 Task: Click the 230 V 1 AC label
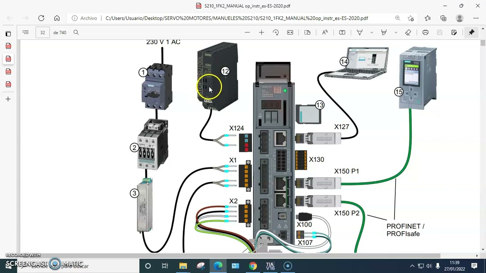point(163,42)
